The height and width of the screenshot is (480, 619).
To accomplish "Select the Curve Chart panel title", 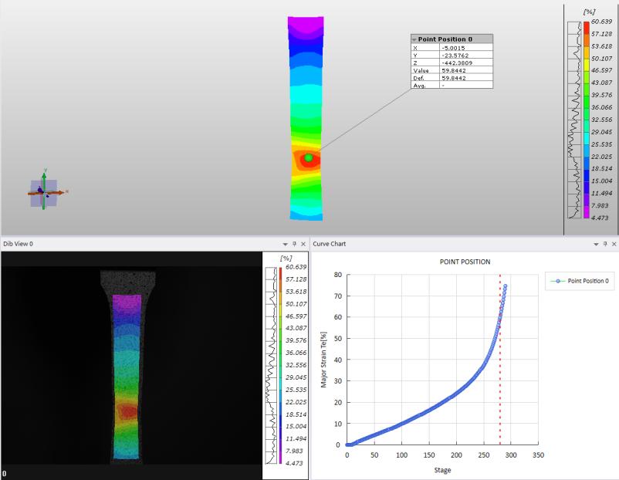I will [x=329, y=244].
